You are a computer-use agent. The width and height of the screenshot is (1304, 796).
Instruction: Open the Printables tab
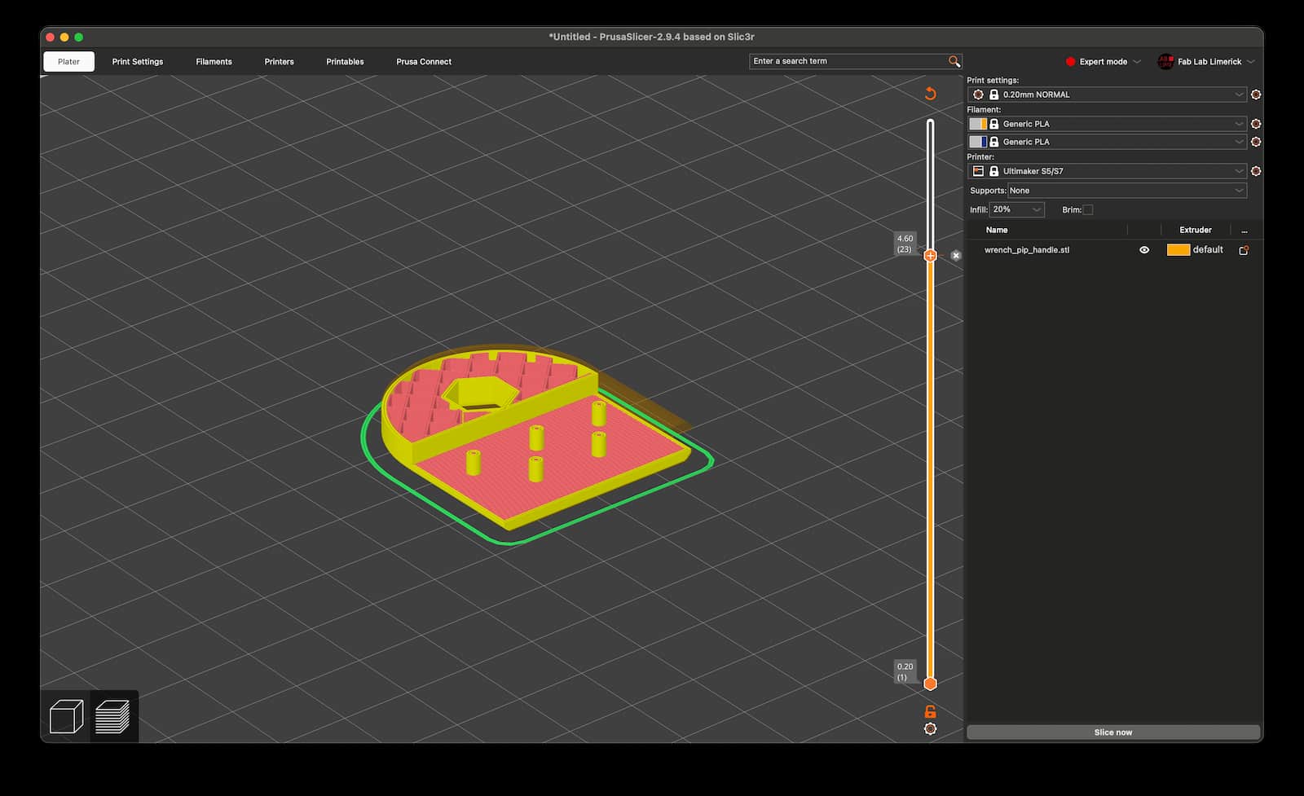345,62
